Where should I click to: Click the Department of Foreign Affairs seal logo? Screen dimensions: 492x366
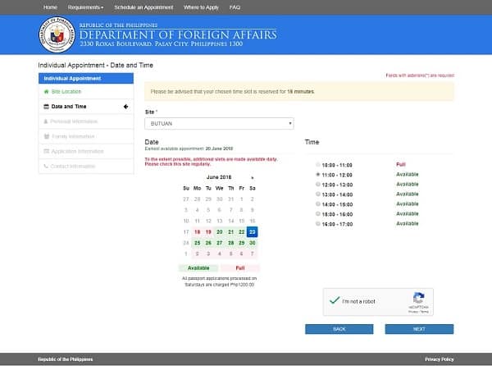[x=57, y=34]
